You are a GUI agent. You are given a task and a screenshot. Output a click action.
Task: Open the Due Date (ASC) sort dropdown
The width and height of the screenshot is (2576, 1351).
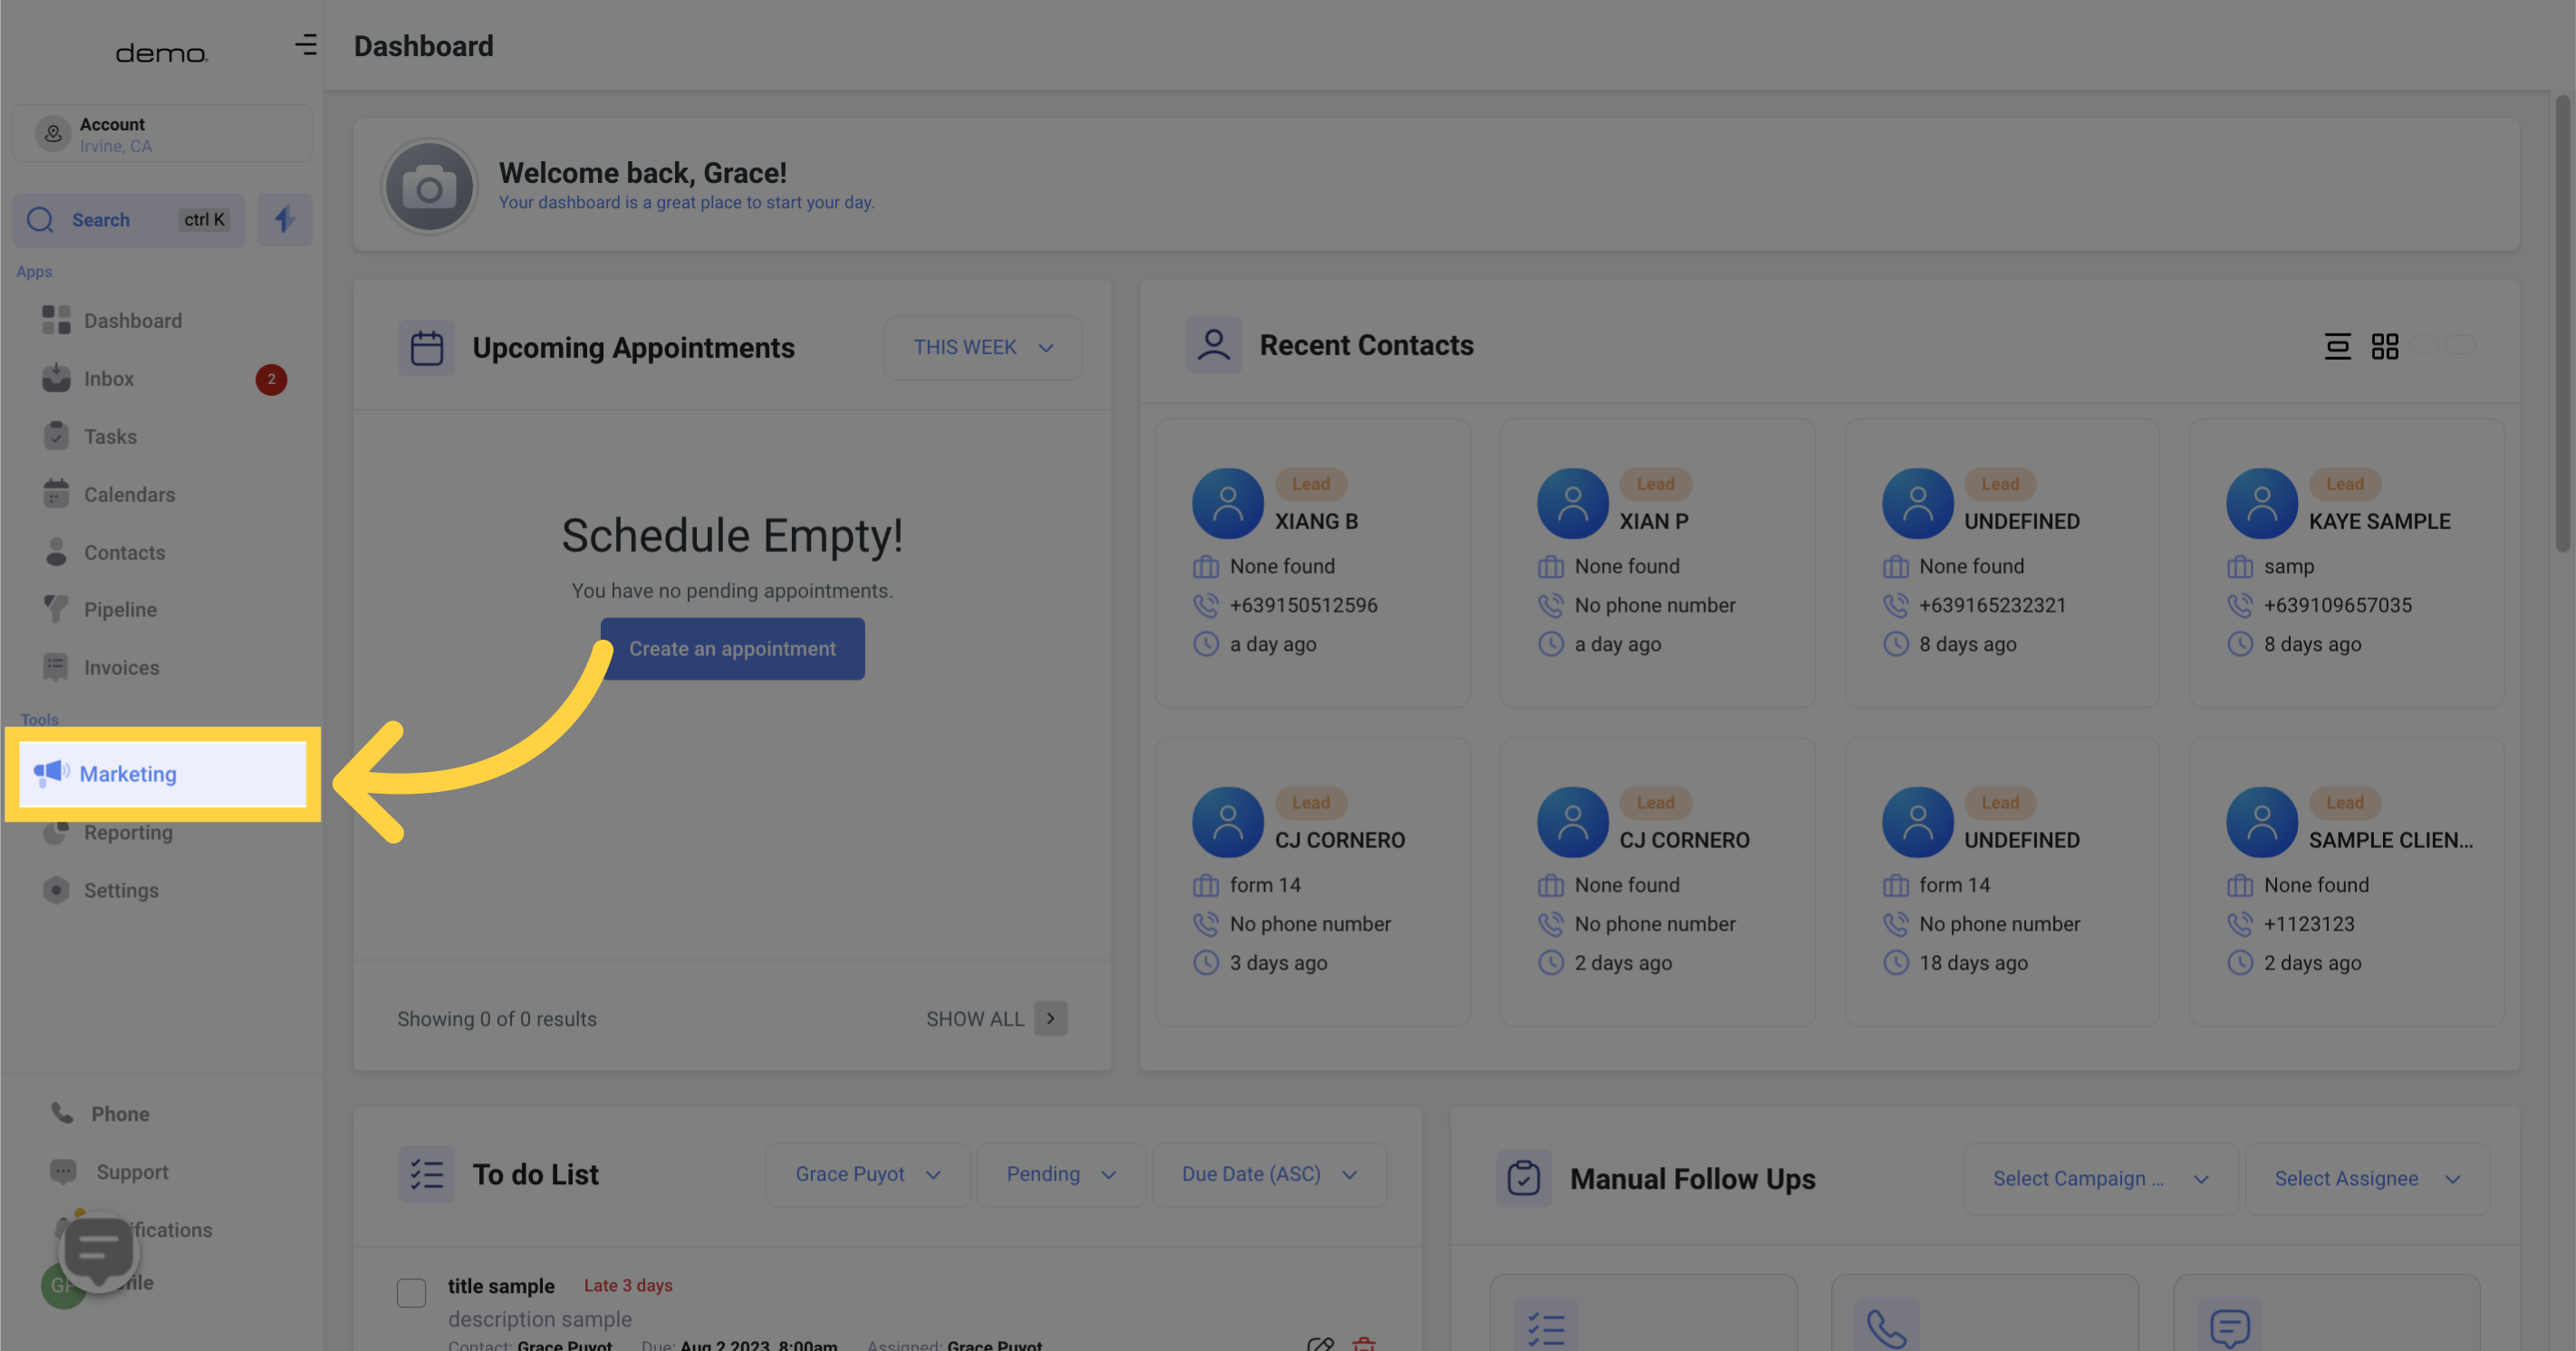pyautogui.click(x=1269, y=1174)
